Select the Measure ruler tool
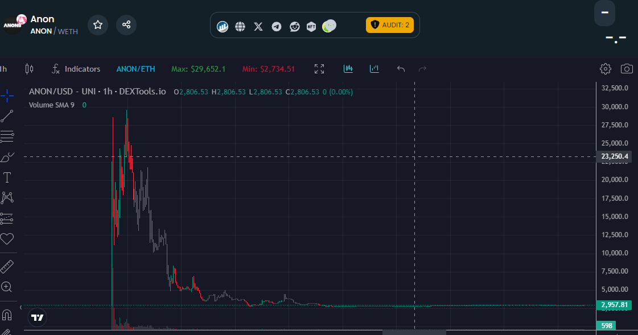 click(7, 266)
